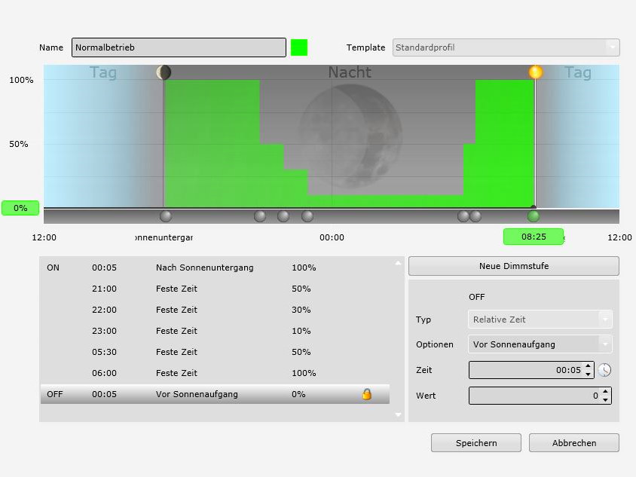Viewport: 636px width, 477px height.
Task: Decrease Zeit value with down arrow
Action: click(x=588, y=375)
